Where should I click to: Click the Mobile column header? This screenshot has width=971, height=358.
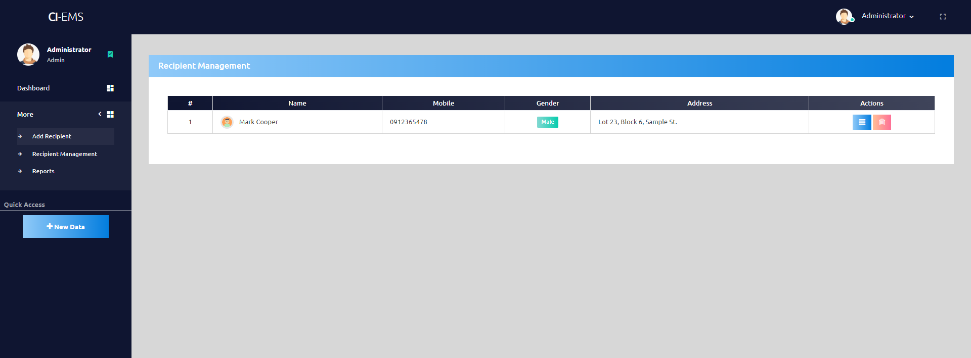[x=444, y=103]
